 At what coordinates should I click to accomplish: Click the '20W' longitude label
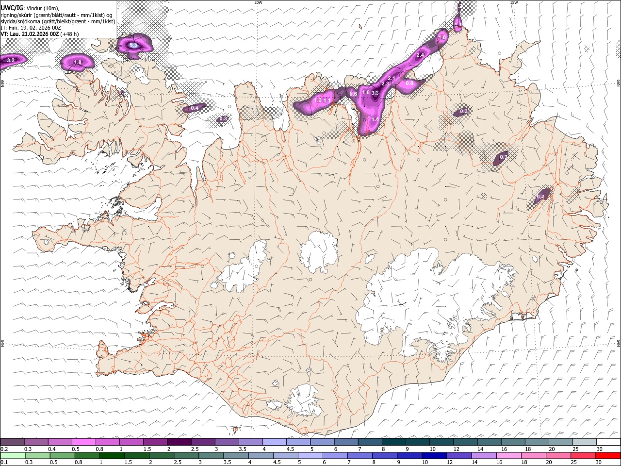[x=259, y=2]
